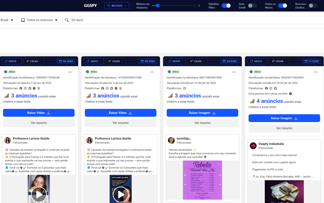324x203 pixels.
Task: Open the Vaapty car keys and cash image
Action: 284,192
